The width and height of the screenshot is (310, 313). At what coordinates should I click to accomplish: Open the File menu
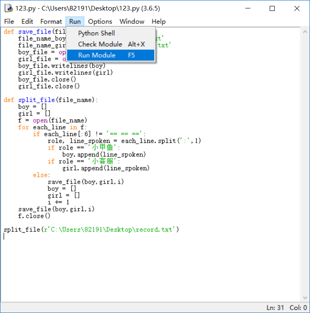point(9,21)
